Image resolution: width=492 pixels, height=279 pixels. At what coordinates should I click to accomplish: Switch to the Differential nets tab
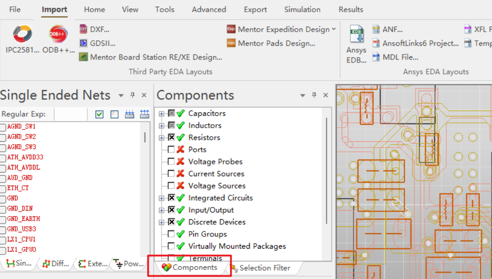point(56,264)
